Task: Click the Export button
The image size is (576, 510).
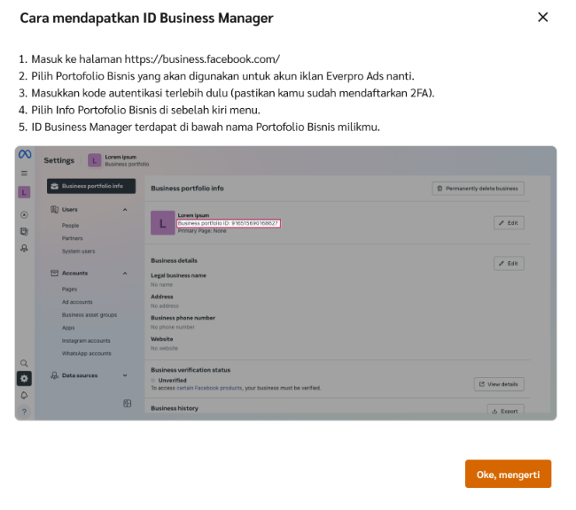Action: [505, 411]
